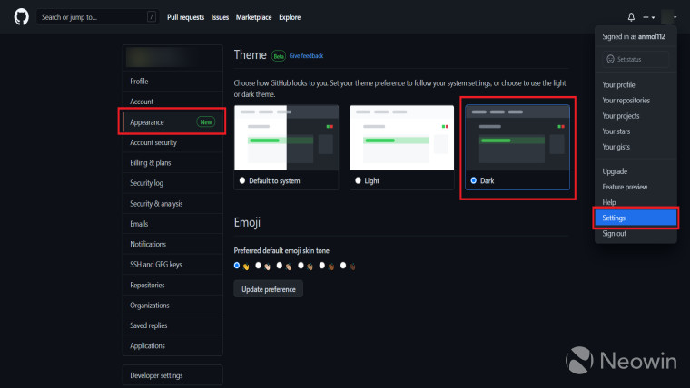Click the Beta badge next to Theme
This screenshot has width=690, height=388.
[x=278, y=56]
